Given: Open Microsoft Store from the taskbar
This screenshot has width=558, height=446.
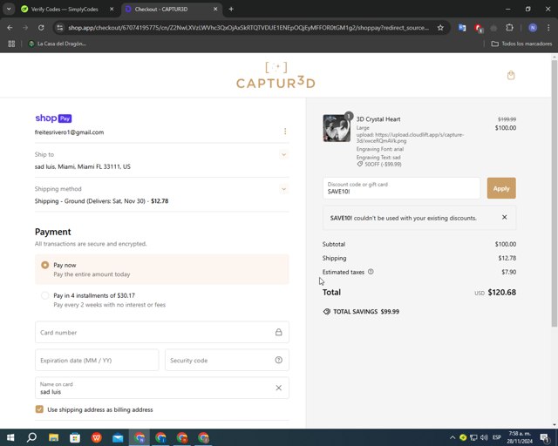Looking at the screenshot, I should [x=75, y=437].
